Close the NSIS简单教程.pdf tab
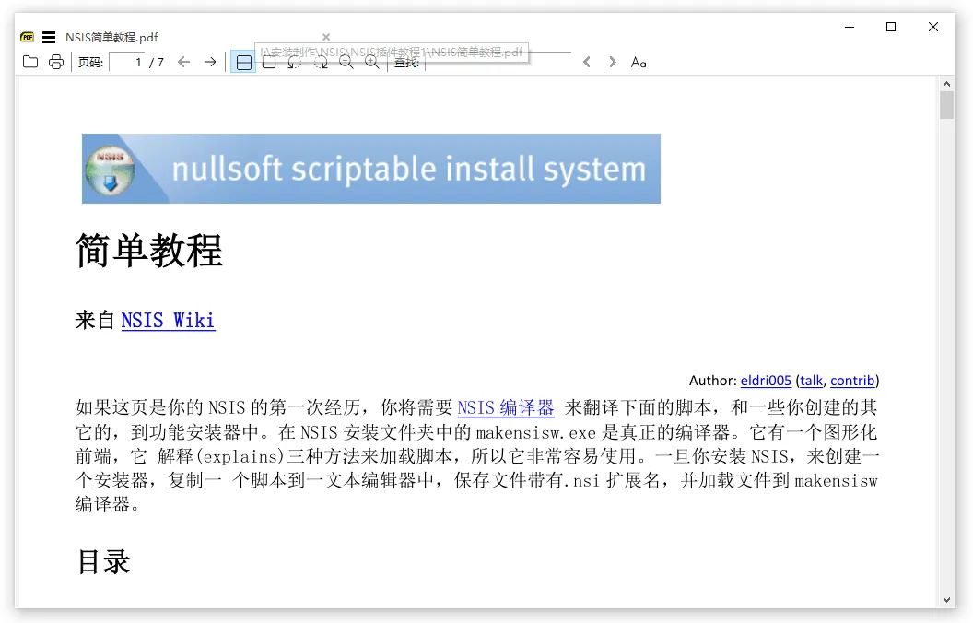The height and width of the screenshot is (623, 973). (x=326, y=37)
